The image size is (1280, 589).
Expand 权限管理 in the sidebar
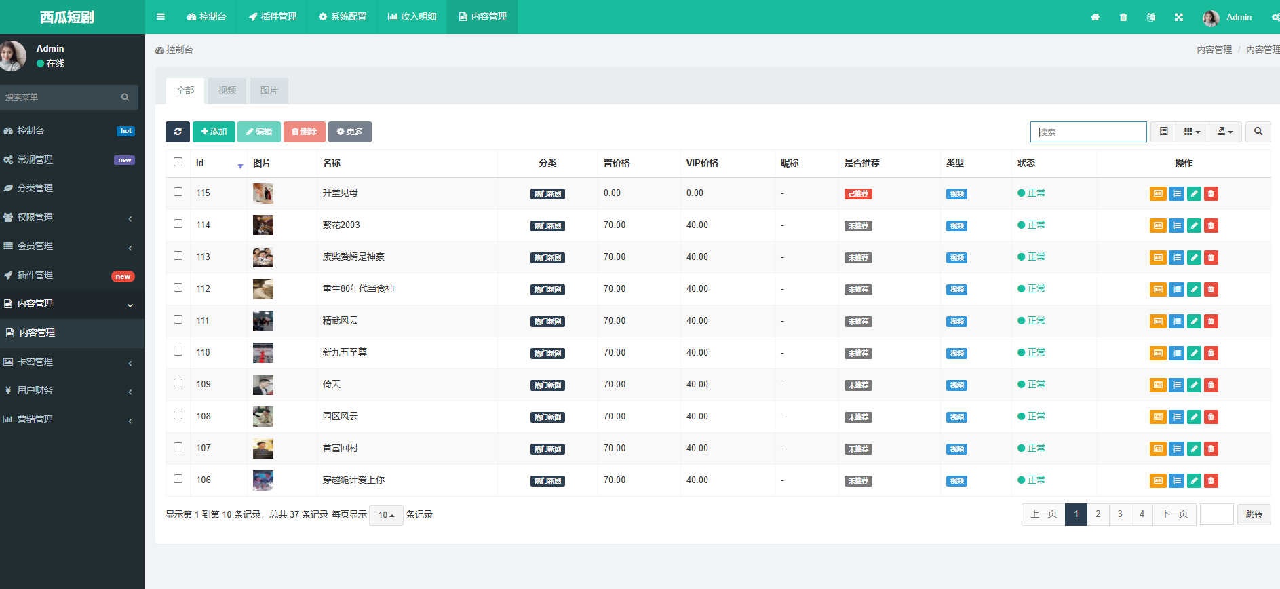pos(68,217)
